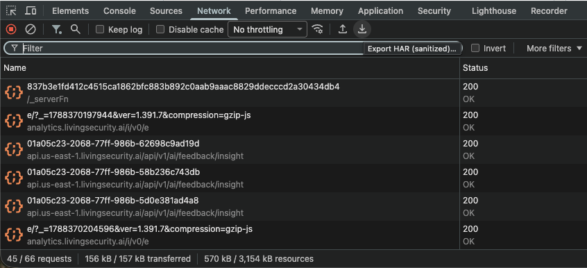Toggle the device toolbar icon
Image resolution: width=587 pixels, height=268 pixels.
coord(31,11)
